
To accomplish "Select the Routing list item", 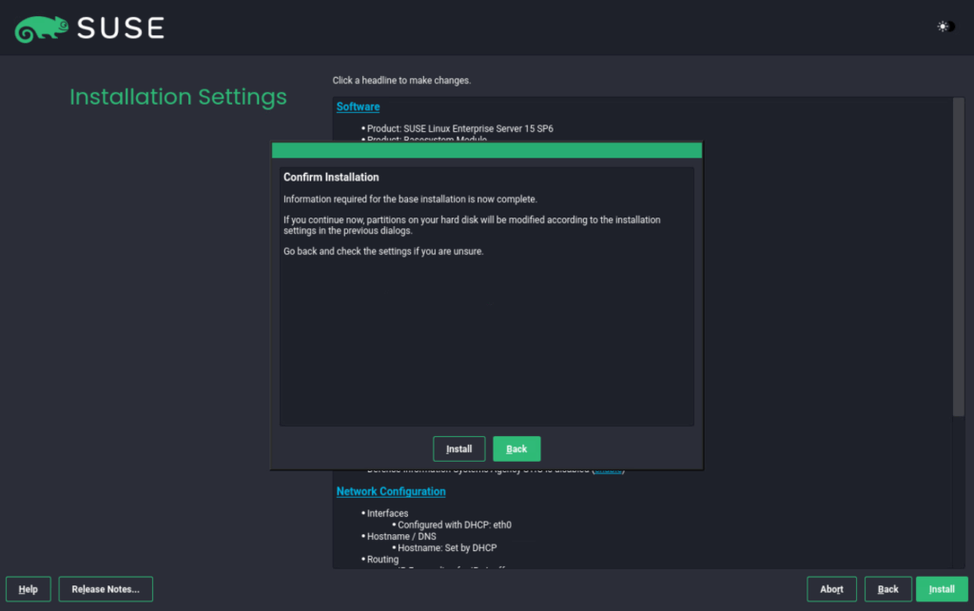I will coord(382,559).
